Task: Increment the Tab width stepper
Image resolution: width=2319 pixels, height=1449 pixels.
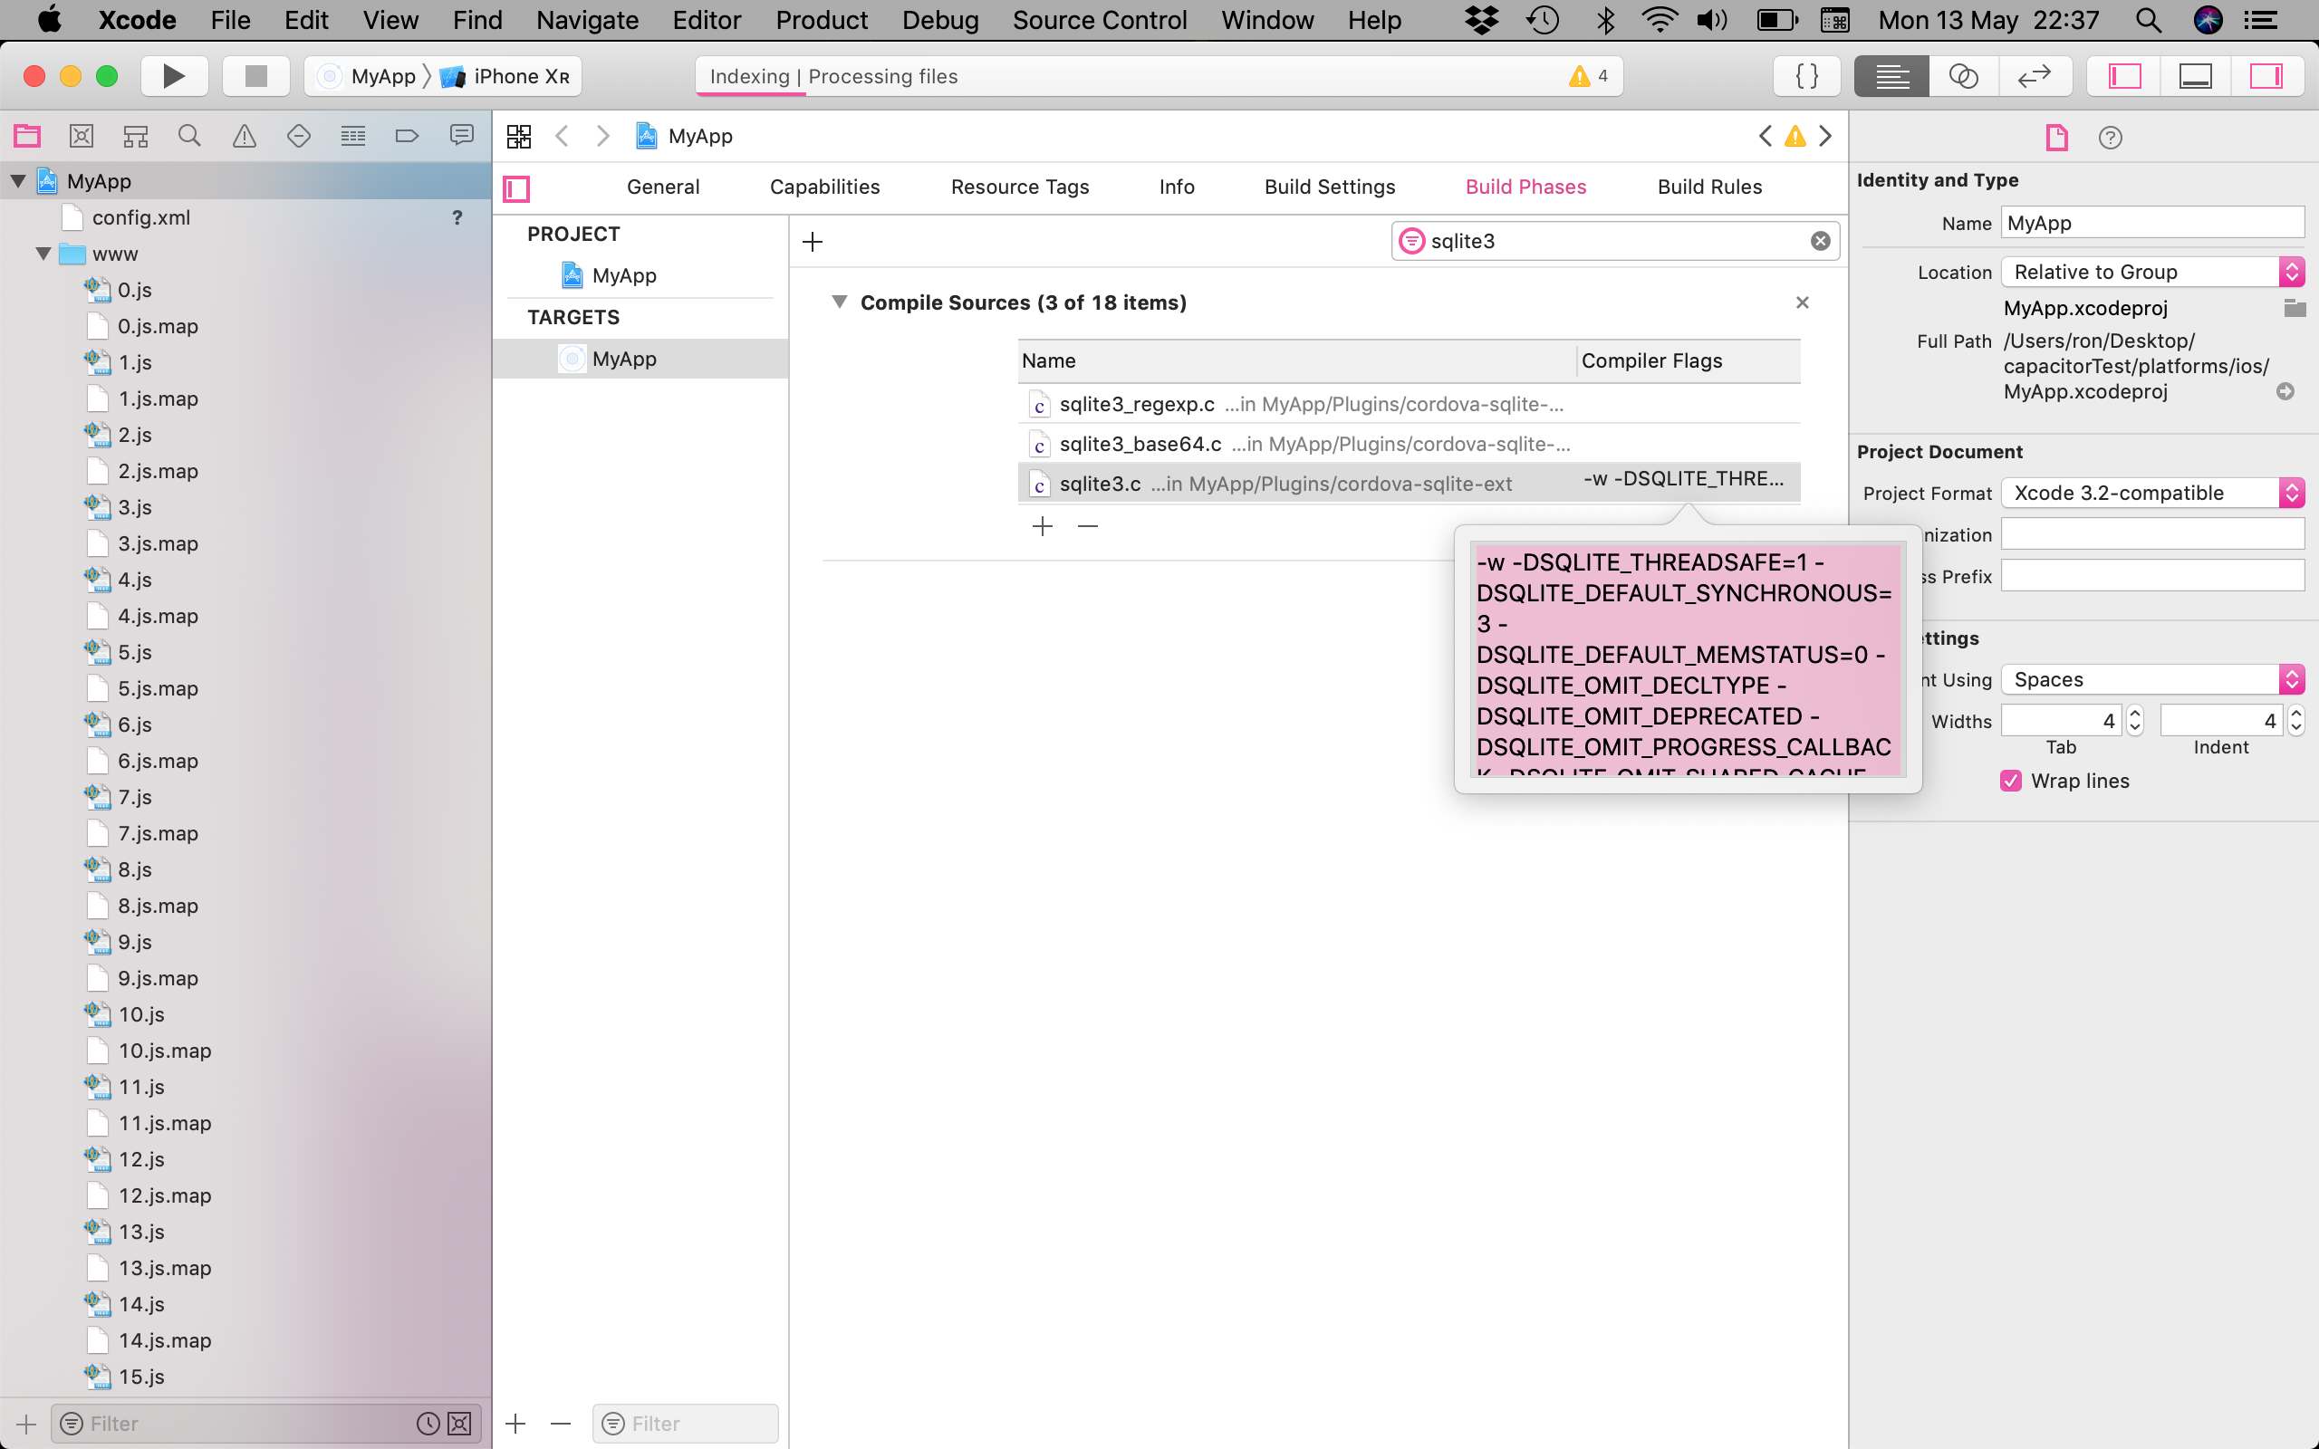Action: click(2135, 714)
